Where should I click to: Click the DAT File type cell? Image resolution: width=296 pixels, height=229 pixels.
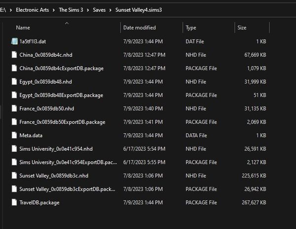195,41
